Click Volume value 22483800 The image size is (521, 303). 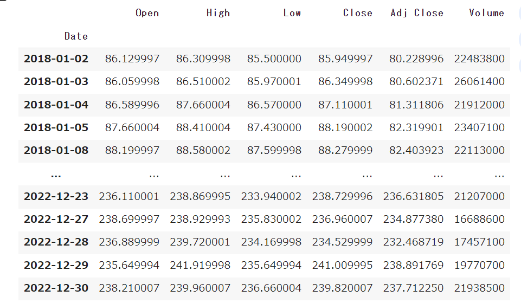point(479,59)
